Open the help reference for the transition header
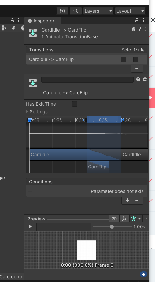The height and width of the screenshot is (282, 155). click(134, 29)
